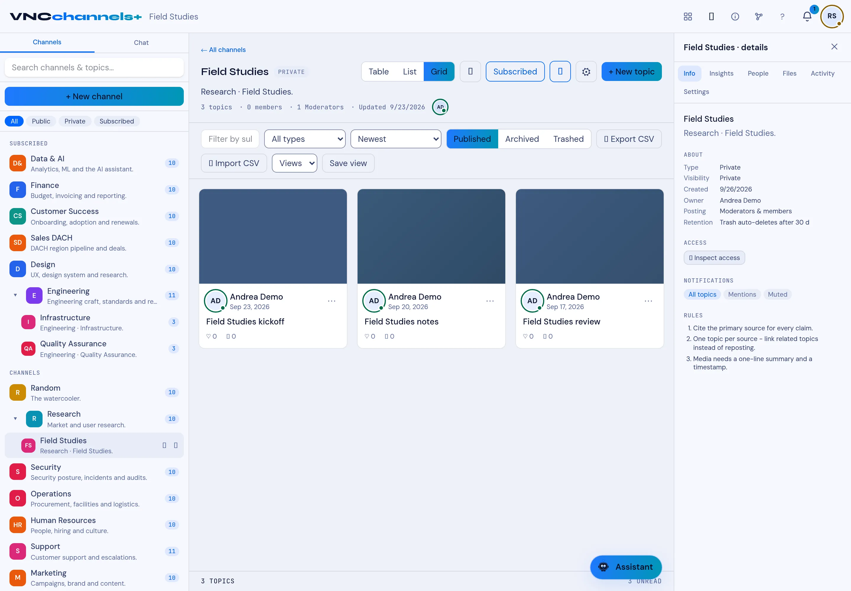The height and width of the screenshot is (591, 851).
Task: Click the AD moderator avatar in channel header
Action: click(x=440, y=107)
